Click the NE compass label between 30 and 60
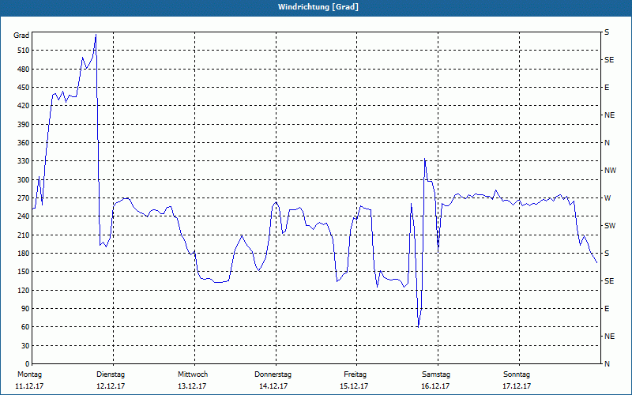 click(609, 337)
